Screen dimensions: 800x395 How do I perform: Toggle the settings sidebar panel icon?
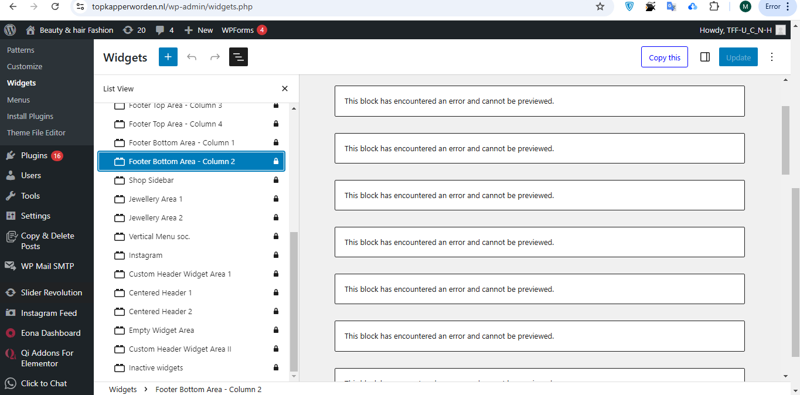(x=705, y=57)
